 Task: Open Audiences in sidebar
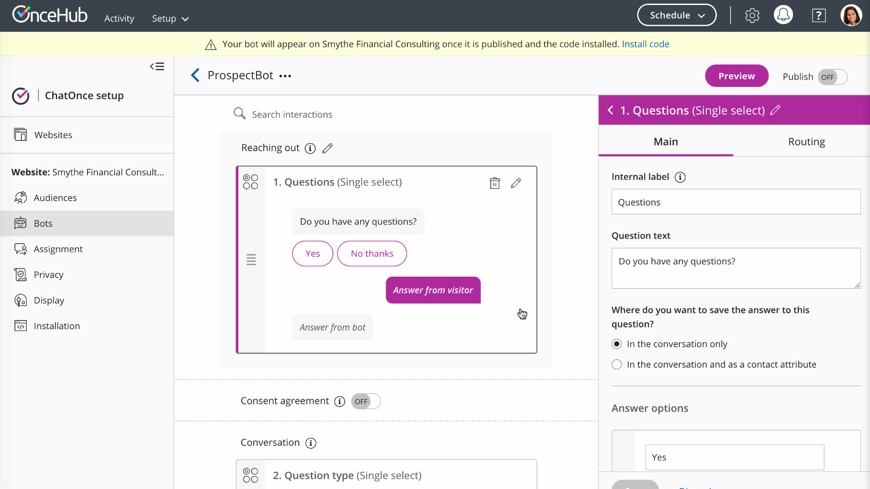coord(55,198)
